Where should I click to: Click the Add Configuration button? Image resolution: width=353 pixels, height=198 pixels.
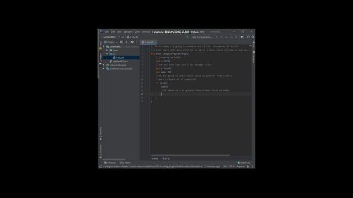pos(202,37)
